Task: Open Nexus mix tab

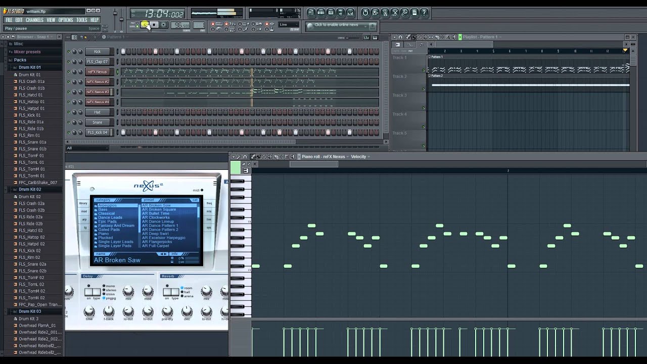Action: (x=209, y=211)
